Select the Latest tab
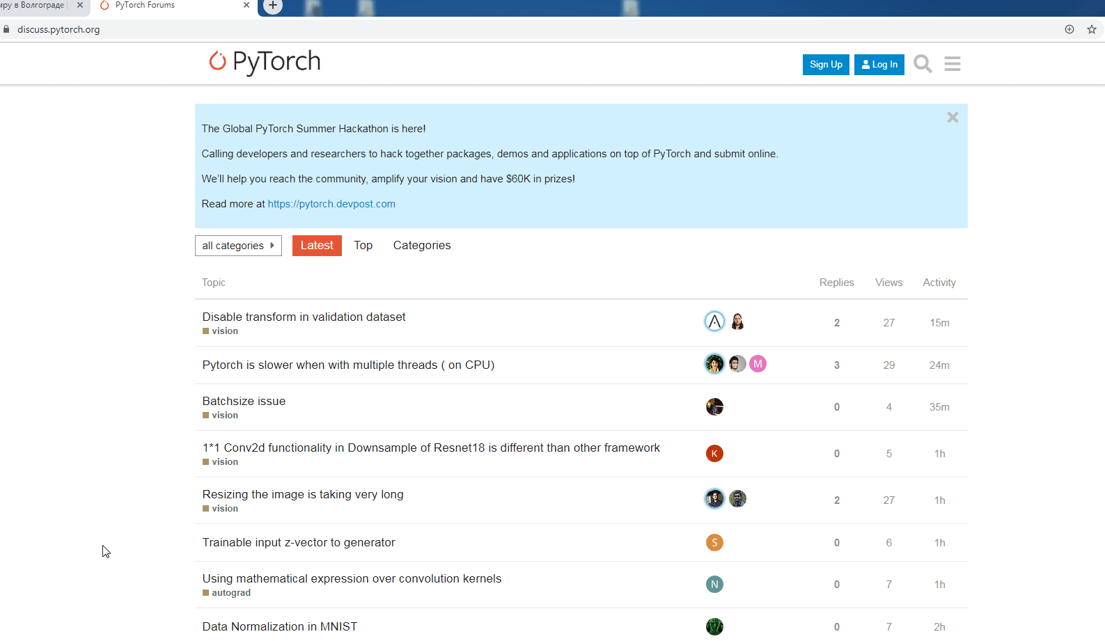 point(317,246)
